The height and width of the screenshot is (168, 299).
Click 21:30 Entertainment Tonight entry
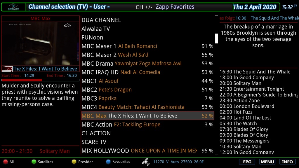pyautogui.click(x=252, y=89)
